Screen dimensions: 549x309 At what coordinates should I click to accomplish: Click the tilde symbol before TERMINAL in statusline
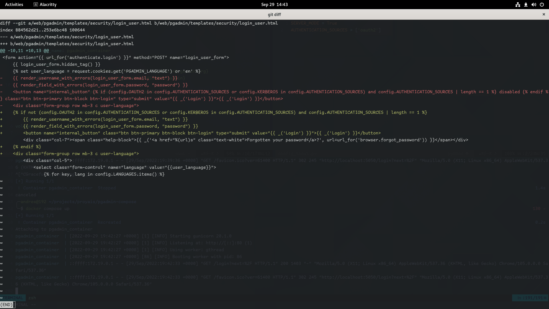click(x=1, y=298)
